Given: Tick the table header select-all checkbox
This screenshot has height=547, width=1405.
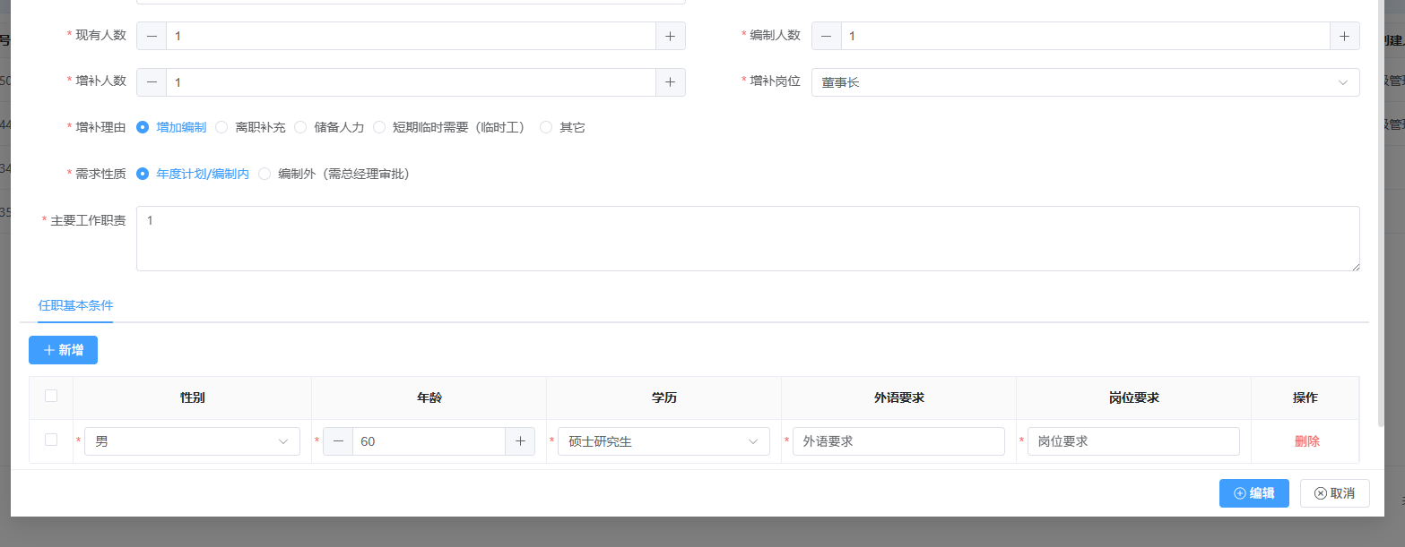Looking at the screenshot, I should point(51,396).
